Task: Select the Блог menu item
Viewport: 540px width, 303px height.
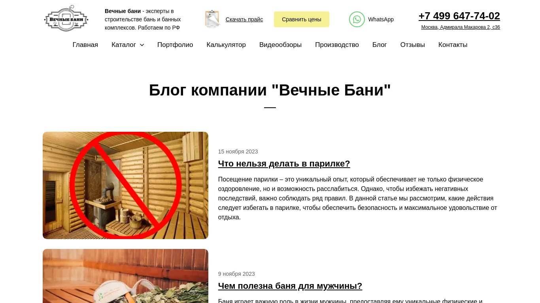Action: click(x=380, y=45)
